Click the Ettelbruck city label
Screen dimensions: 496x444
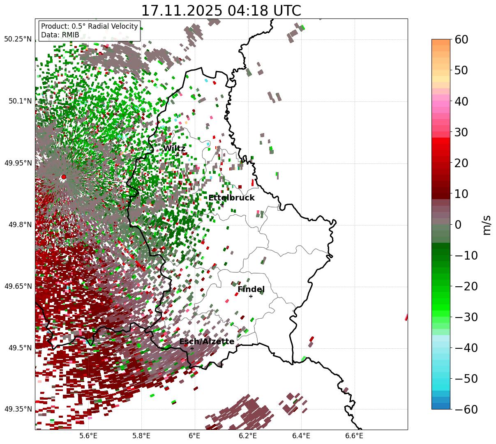231,198
